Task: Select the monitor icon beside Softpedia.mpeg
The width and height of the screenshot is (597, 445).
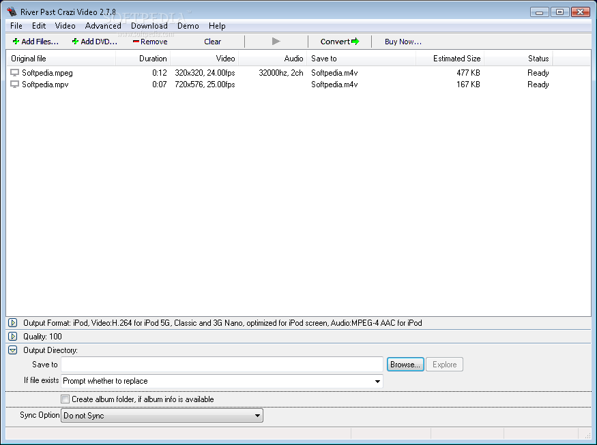Action: (14, 73)
